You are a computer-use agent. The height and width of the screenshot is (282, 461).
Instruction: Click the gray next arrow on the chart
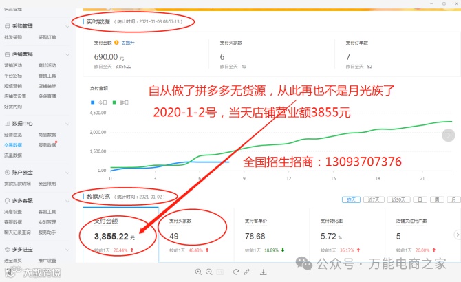tap(449, 135)
